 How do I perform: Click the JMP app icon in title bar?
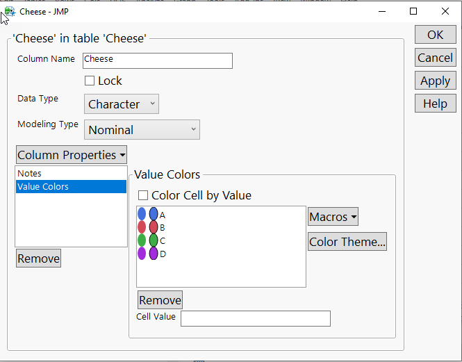click(10, 11)
